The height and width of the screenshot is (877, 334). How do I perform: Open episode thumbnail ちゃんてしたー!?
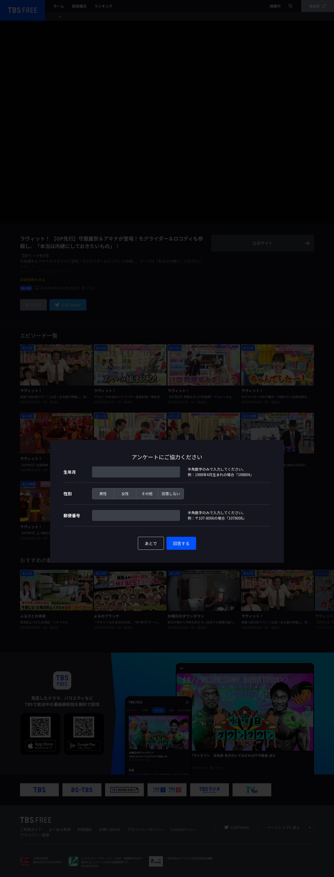click(x=278, y=365)
